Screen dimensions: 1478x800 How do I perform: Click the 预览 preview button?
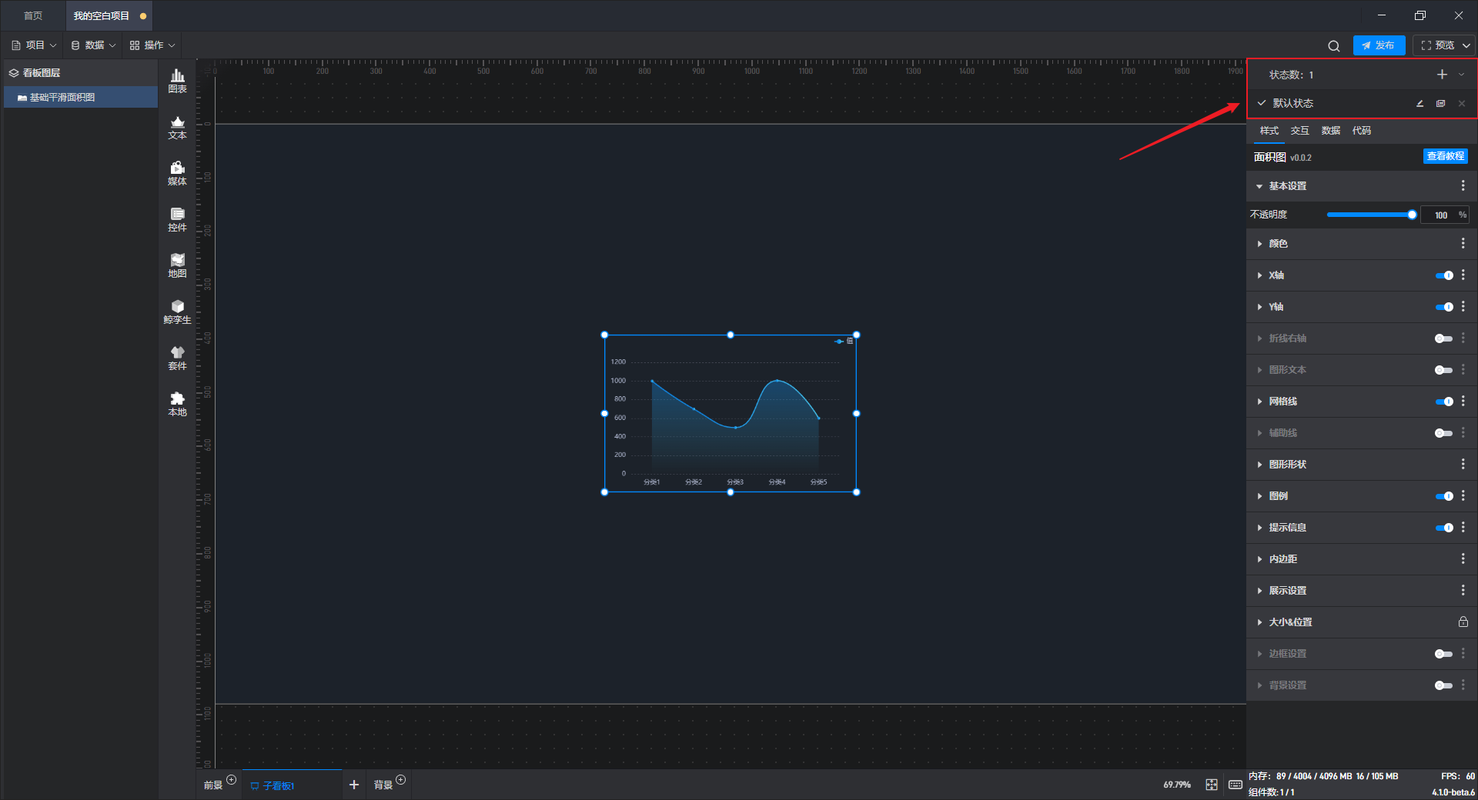point(1437,45)
